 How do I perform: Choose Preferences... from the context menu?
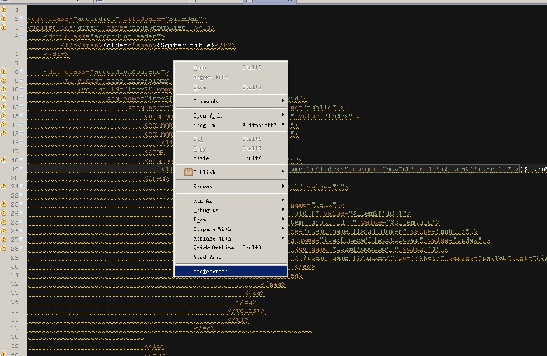[x=231, y=271]
